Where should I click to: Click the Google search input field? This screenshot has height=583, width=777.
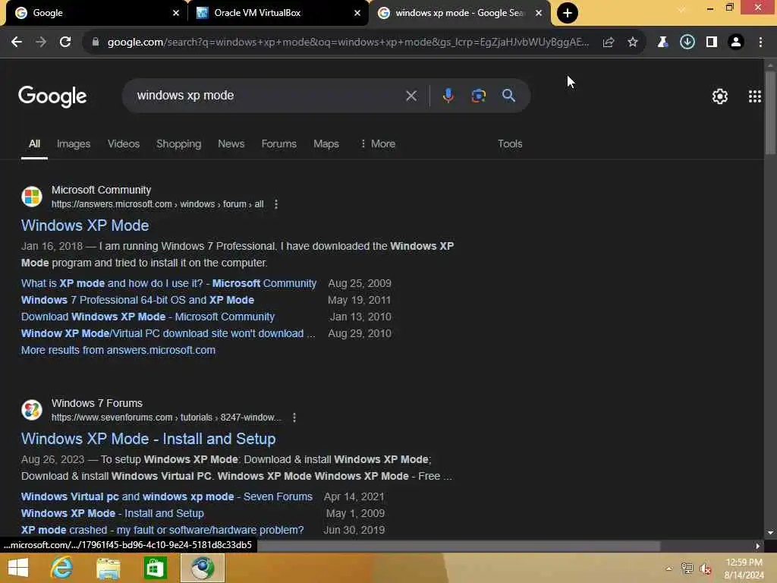268,96
